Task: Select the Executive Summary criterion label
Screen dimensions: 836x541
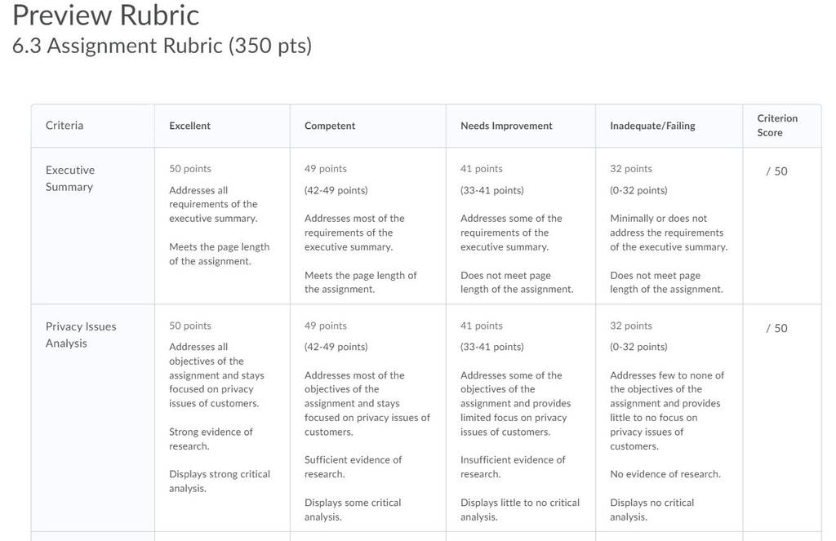Action: [70, 178]
